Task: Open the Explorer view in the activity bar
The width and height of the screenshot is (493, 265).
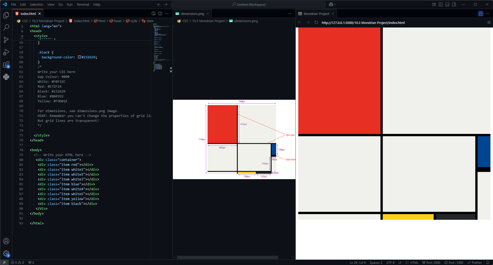Action: pyautogui.click(x=6, y=15)
